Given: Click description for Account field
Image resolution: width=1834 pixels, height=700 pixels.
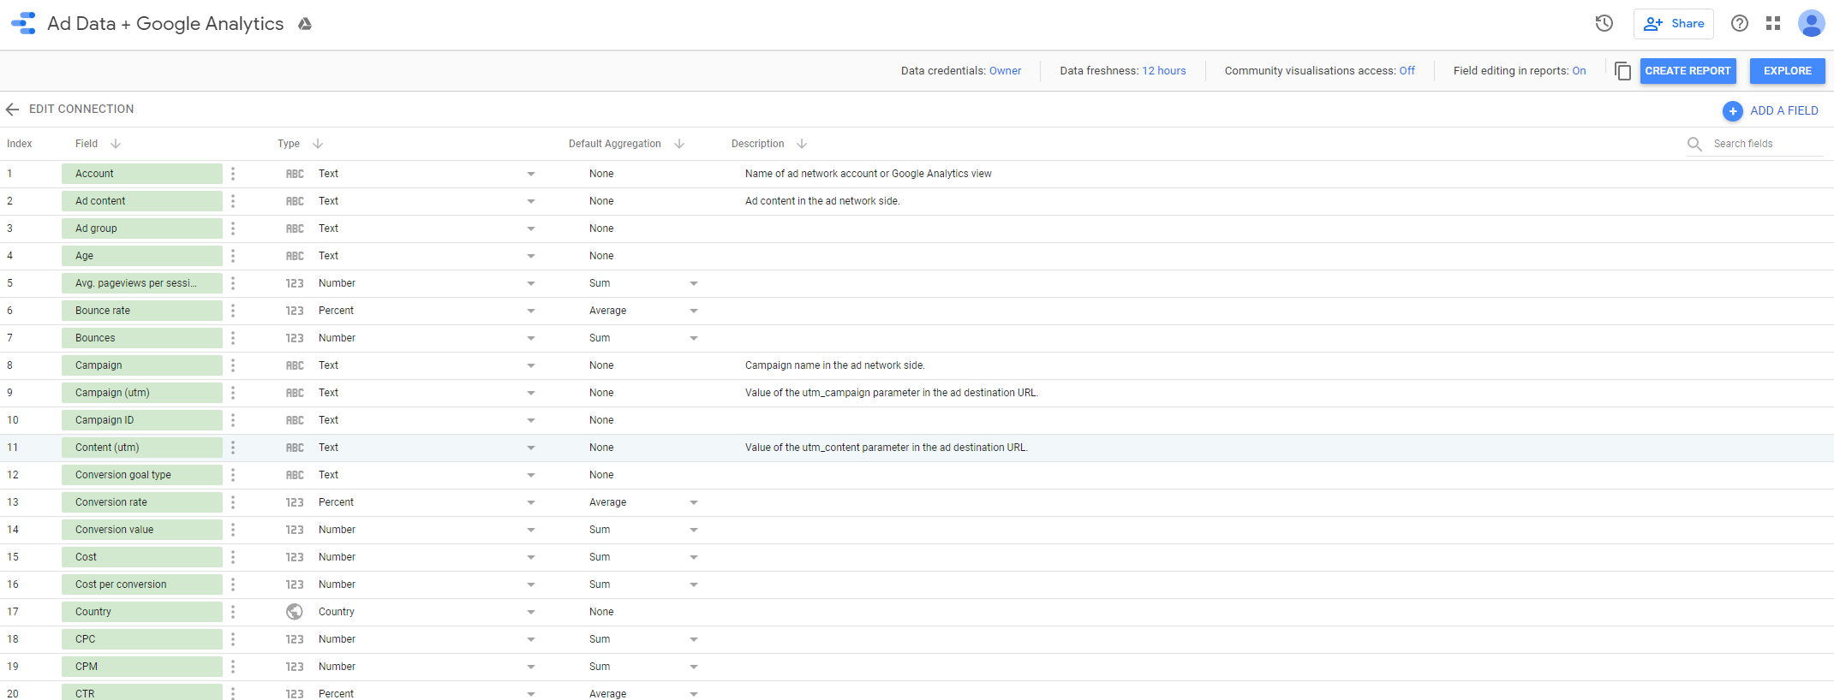Looking at the screenshot, I should 868,174.
